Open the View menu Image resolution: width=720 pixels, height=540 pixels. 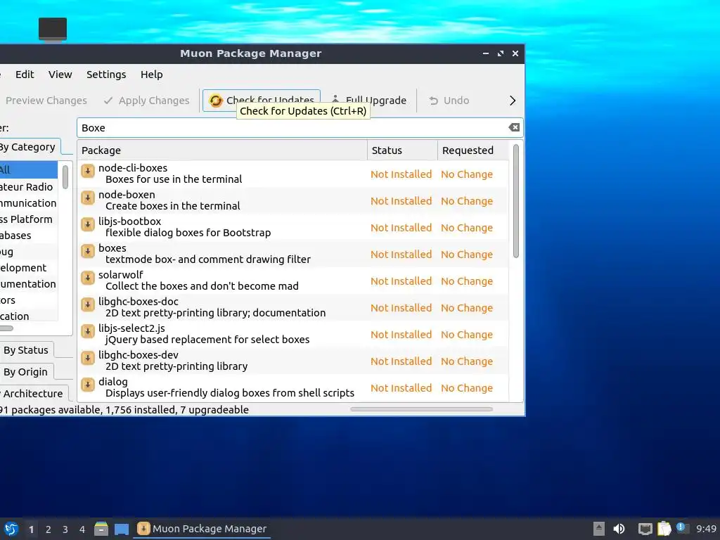tap(60, 75)
